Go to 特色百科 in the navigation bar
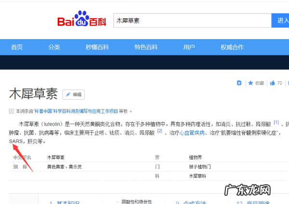Screen dimensions: 289x204 click(x=146, y=47)
